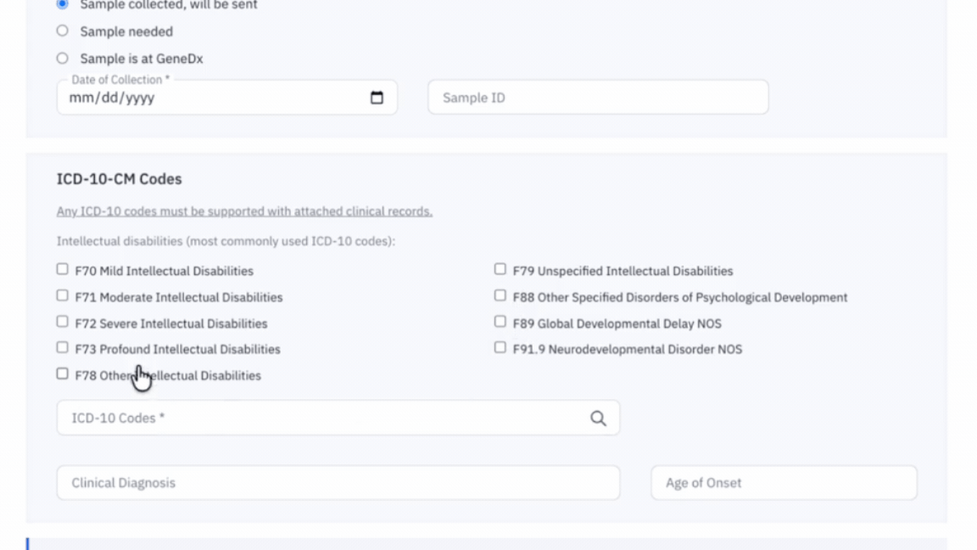Select the Sample needed radio button
The image size is (977, 550).
coord(62,31)
